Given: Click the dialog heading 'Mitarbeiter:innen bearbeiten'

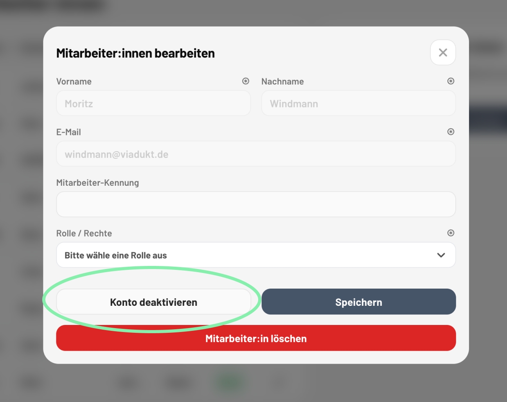Looking at the screenshot, I should point(135,53).
